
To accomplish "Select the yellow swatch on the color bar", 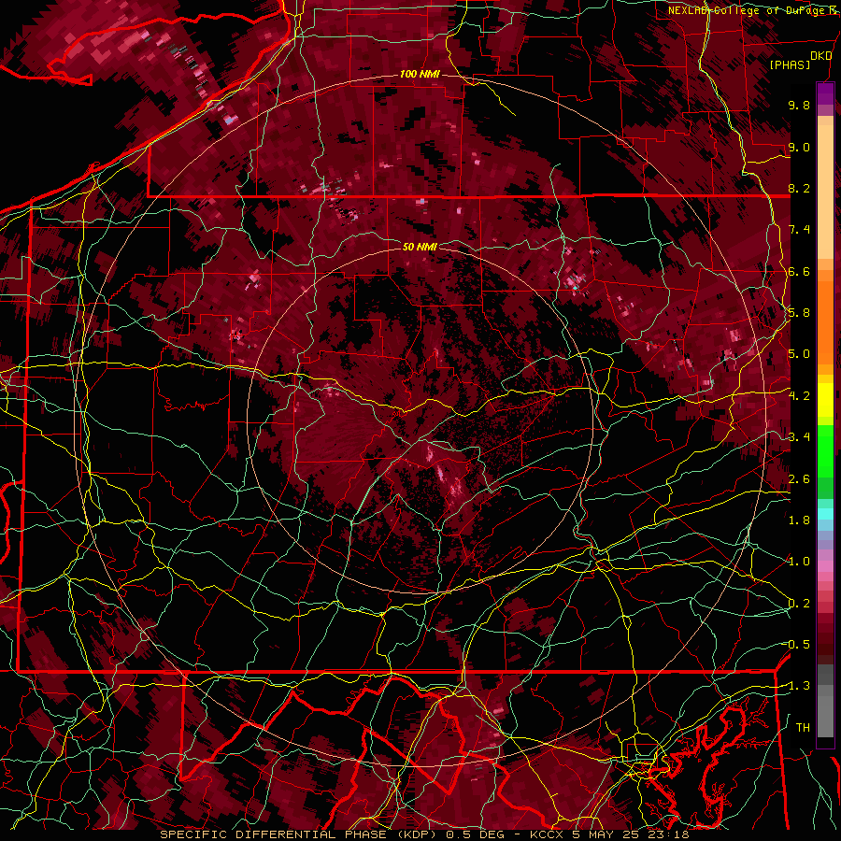I will tap(825, 400).
